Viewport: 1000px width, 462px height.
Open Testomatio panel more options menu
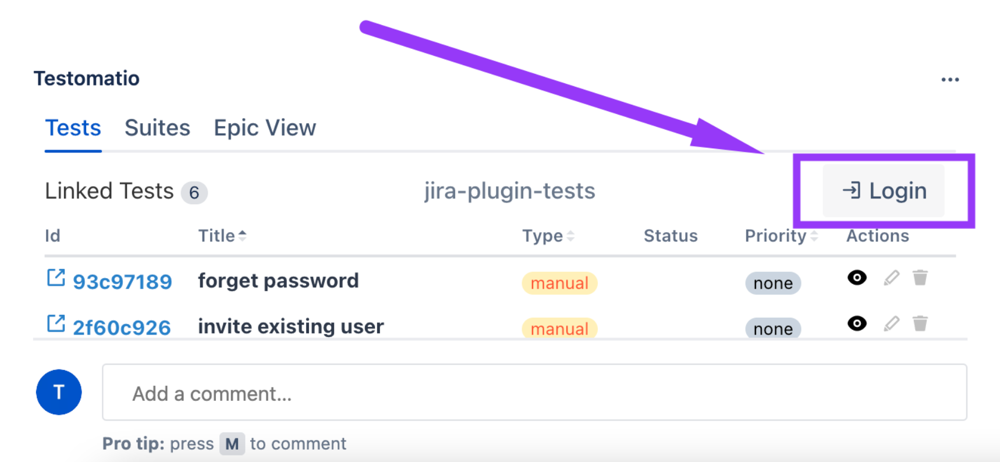pos(950,80)
